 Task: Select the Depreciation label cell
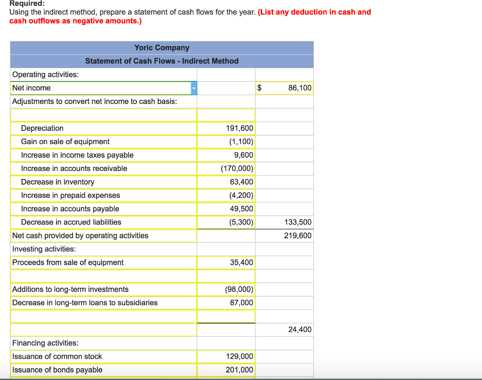pyautogui.click(x=104, y=129)
